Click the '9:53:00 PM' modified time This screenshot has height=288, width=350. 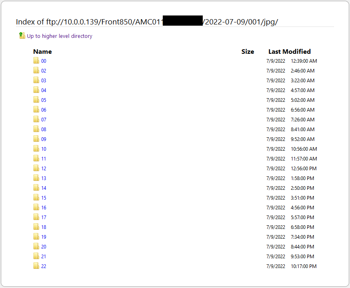click(302, 257)
